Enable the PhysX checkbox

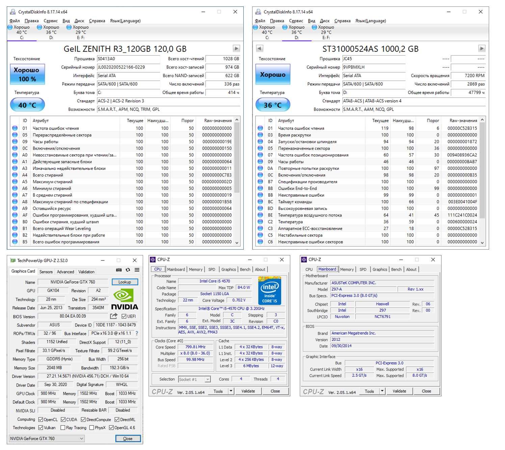(91, 428)
